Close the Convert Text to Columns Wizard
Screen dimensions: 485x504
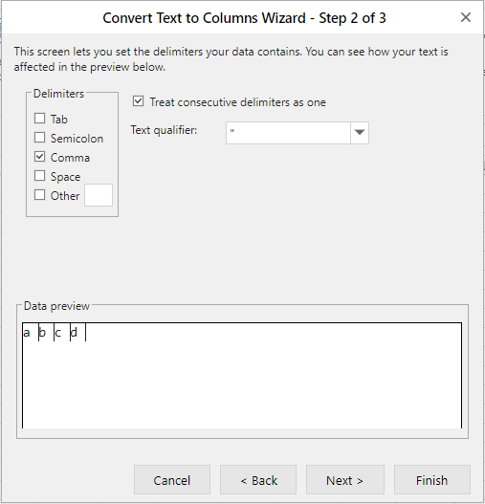[x=465, y=17]
